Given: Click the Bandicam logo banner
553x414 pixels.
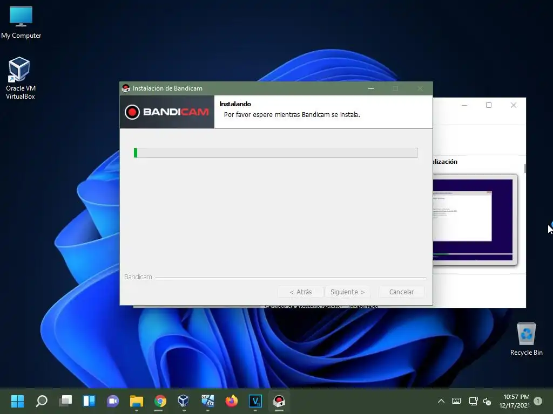Looking at the screenshot, I should (x=167, y=112).
